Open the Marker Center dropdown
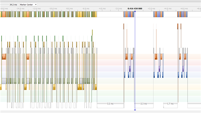201x113 pixels. pos(28,5)
